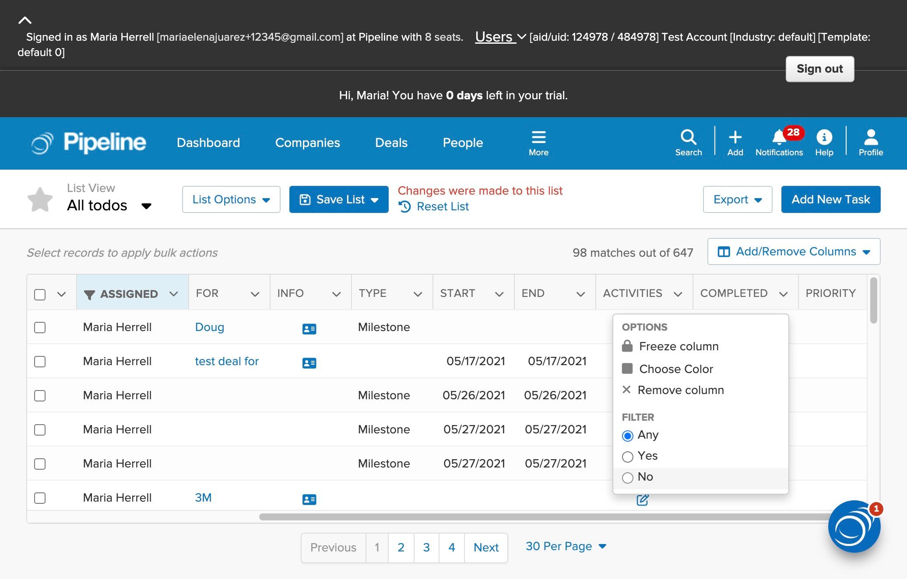Screen dimensions: 907x579
Task: Choose Freeze column from options menu
Action: [678, 346]
